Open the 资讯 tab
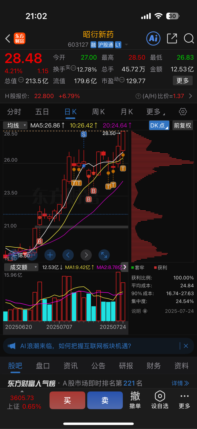 click(x=71, y=366)
